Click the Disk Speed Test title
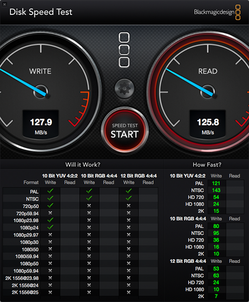Image resolution: width=249 pixels, height=302 pixels. [41, 12]
